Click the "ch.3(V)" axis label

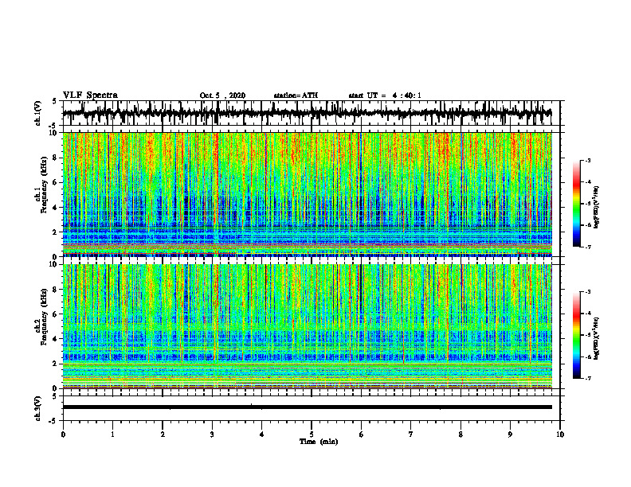tap(38, 408)
